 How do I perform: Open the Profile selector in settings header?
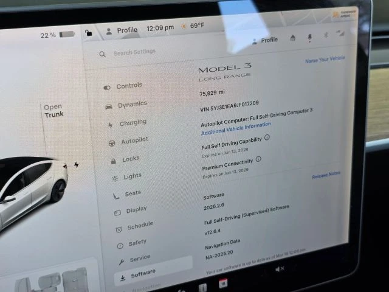[265, 41]
